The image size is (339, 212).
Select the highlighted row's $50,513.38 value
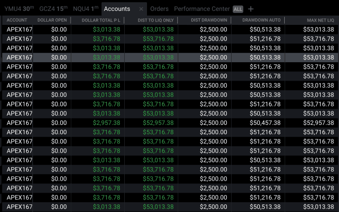point(265,57)
